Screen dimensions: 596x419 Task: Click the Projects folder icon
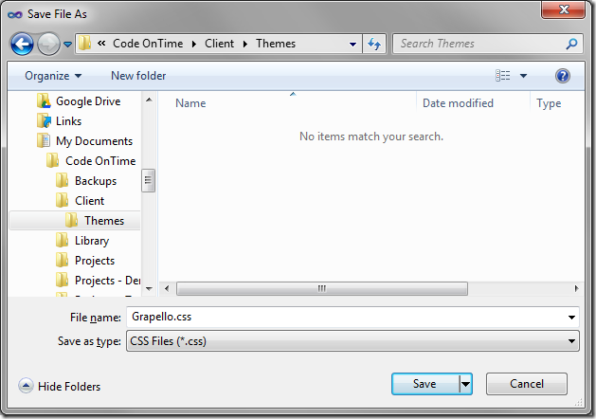pyautogui.click(x=62, y=260)
